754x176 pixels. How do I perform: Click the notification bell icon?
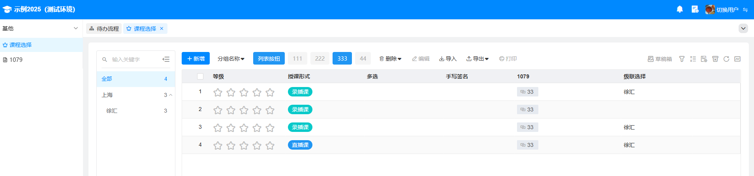tap(679, 9)
